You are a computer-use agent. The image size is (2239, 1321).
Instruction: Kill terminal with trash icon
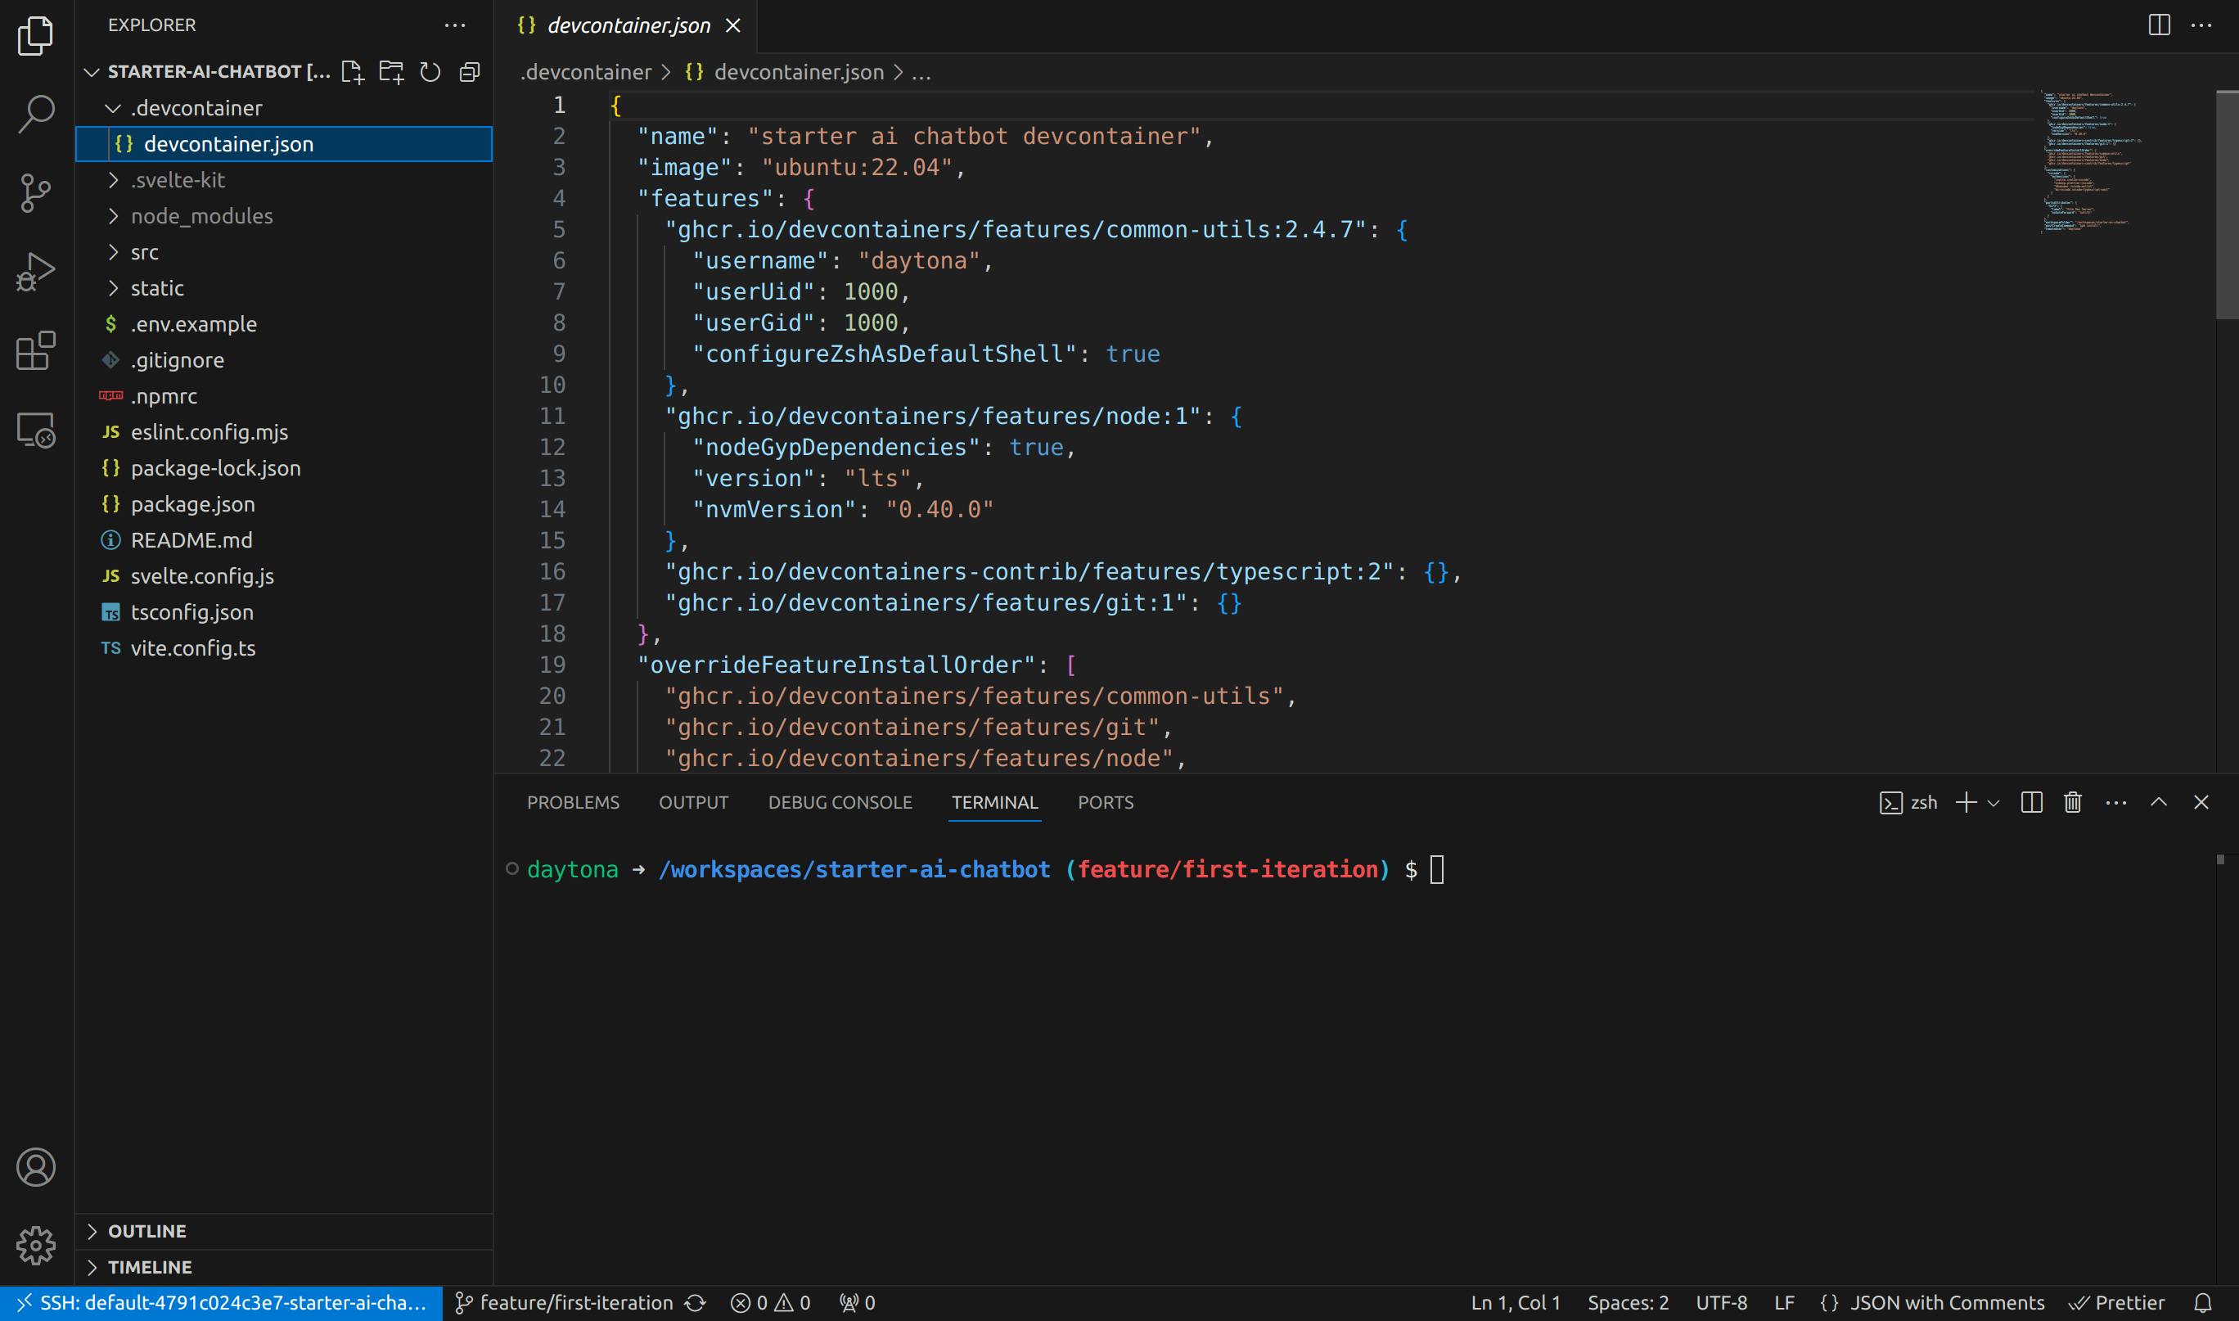point(2073,802)
